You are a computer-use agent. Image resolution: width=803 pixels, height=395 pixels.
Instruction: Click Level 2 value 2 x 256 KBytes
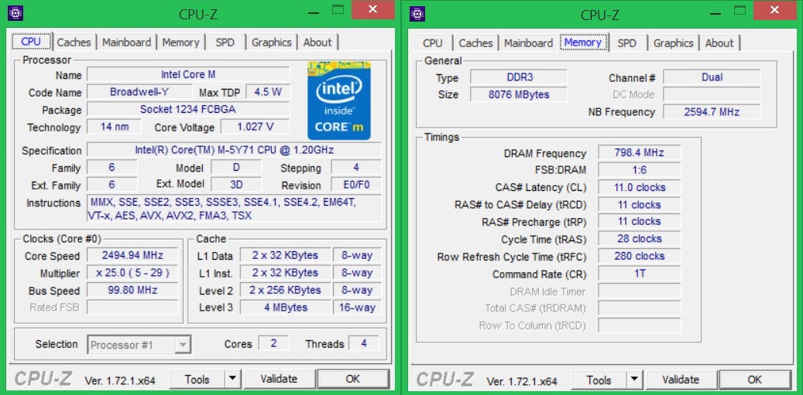pyautogui.click(x=285, y=290)
